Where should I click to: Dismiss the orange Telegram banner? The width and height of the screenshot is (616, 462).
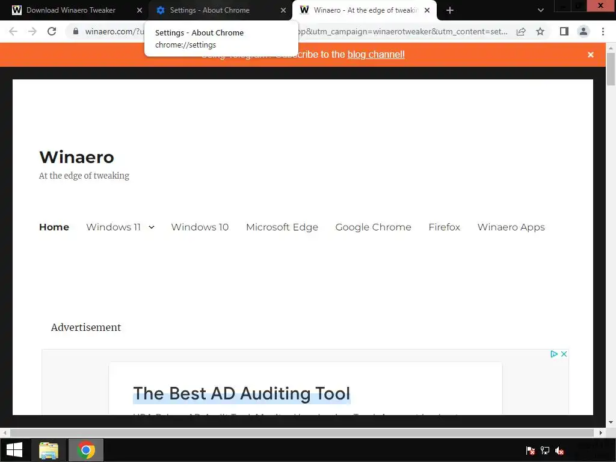(x=591, y=55)
